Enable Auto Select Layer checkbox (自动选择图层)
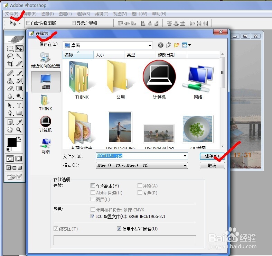This screenshot has height=256, width=272. [x=28, y=23]
